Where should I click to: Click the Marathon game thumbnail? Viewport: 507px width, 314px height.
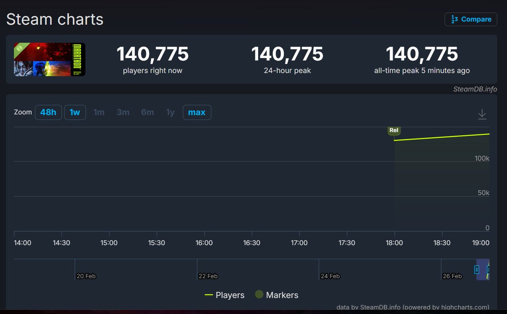click(49, 59)
